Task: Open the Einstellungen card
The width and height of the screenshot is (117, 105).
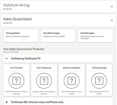Action: click(x=95, y=36)
